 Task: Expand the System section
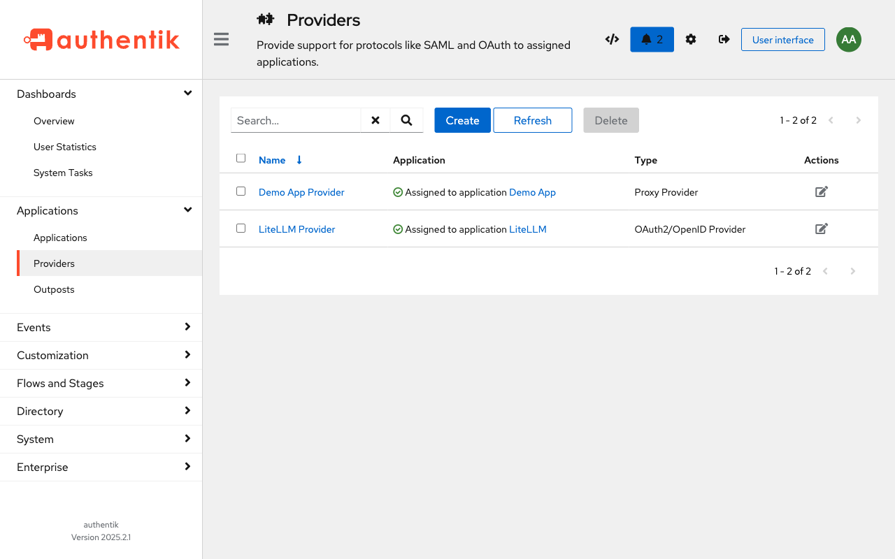coord(101,439)
